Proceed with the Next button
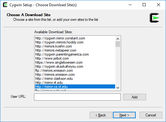Image resolution: width=166 pixels, height=122 pixels. 124,115
